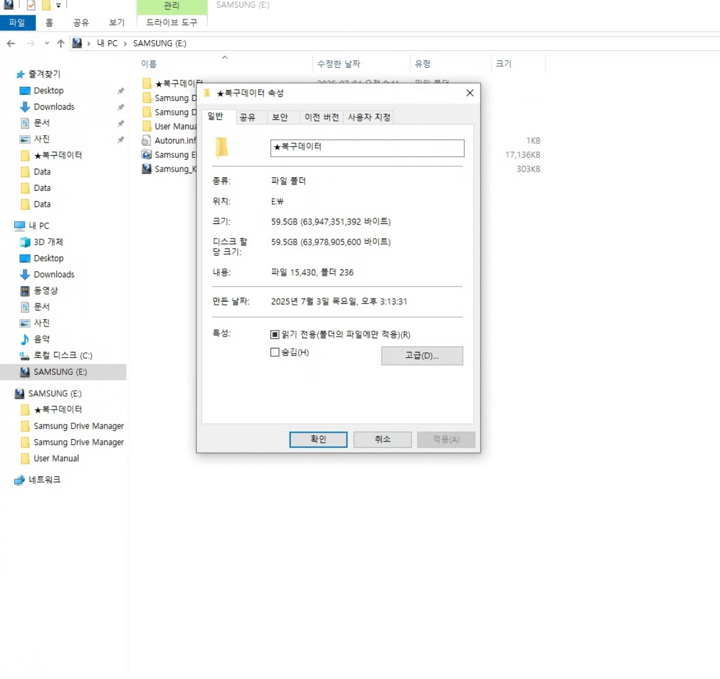The image size is (720, 679).
Task: Open 문서 under 내 PC
Action: point(42,307)
